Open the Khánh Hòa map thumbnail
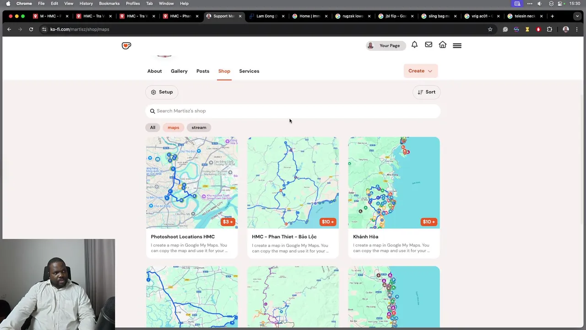This screenshot has width=586, height=330. click(394, 182)
